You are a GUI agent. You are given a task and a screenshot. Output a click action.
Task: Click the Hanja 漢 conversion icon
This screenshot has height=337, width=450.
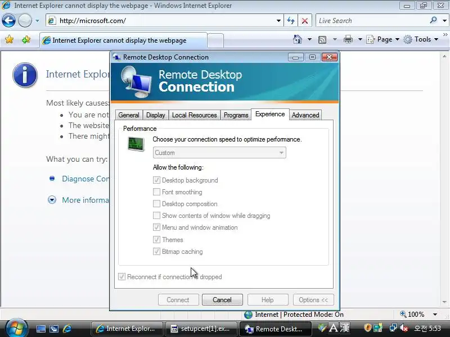tap(345, 327)
